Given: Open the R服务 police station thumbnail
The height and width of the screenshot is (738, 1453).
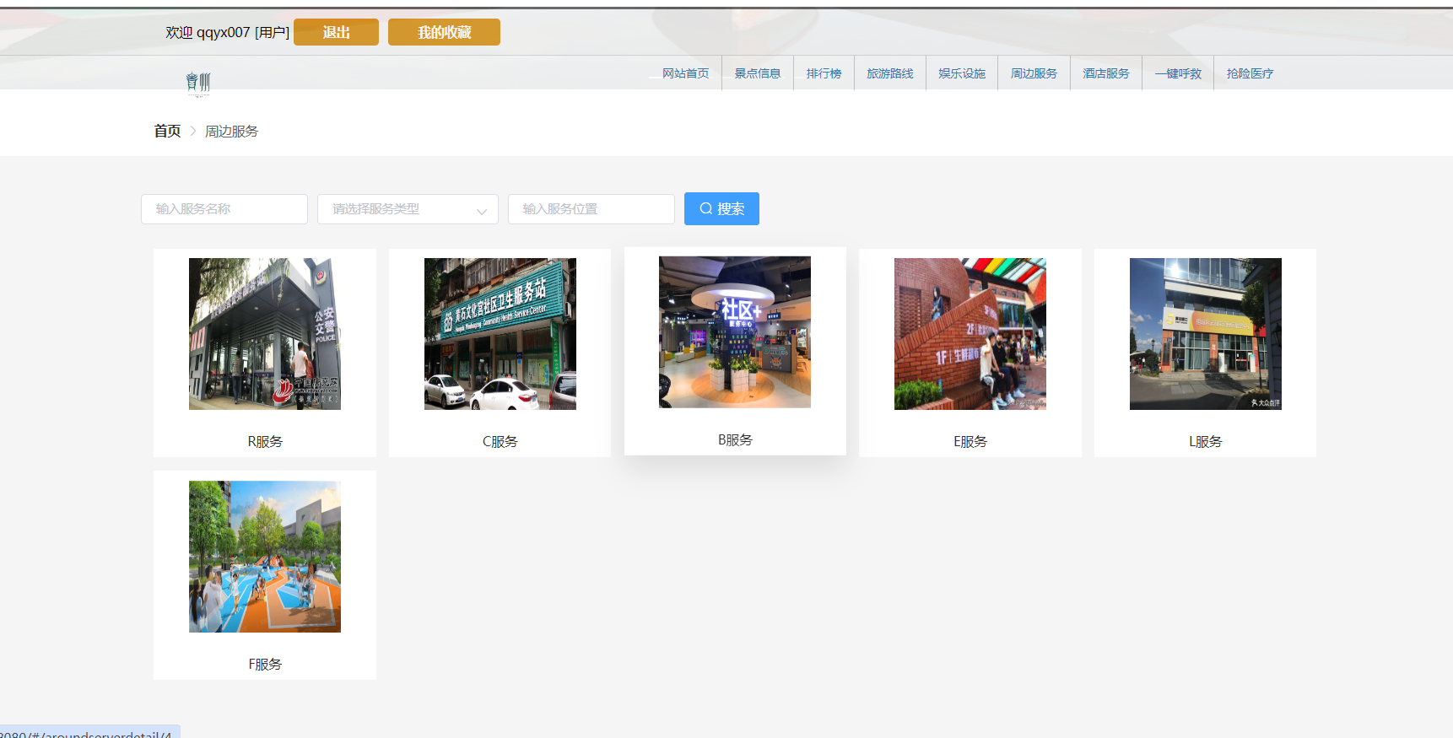Looking at the screenshot, I should click(265, 334).
